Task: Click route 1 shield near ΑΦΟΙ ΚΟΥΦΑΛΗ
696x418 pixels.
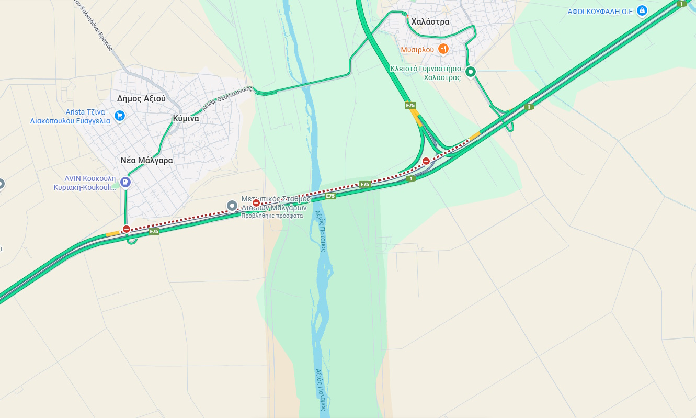Action: point(681,4)
